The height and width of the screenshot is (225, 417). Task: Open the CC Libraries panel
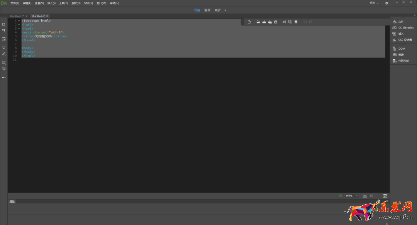tap(405, 28)
